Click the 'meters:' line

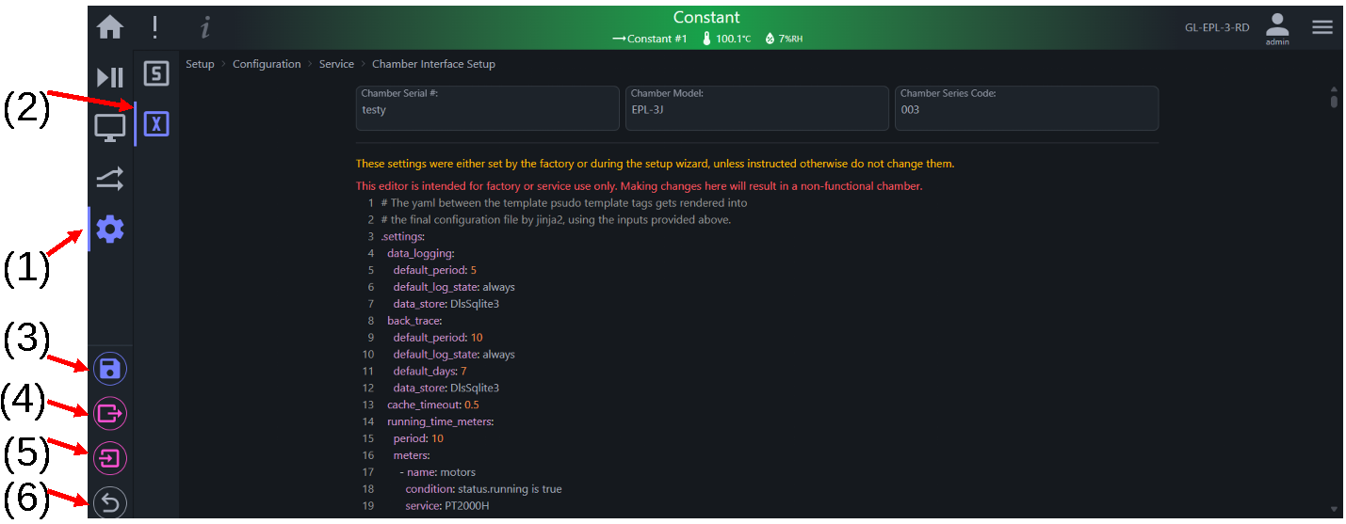[x=412, y=455]
